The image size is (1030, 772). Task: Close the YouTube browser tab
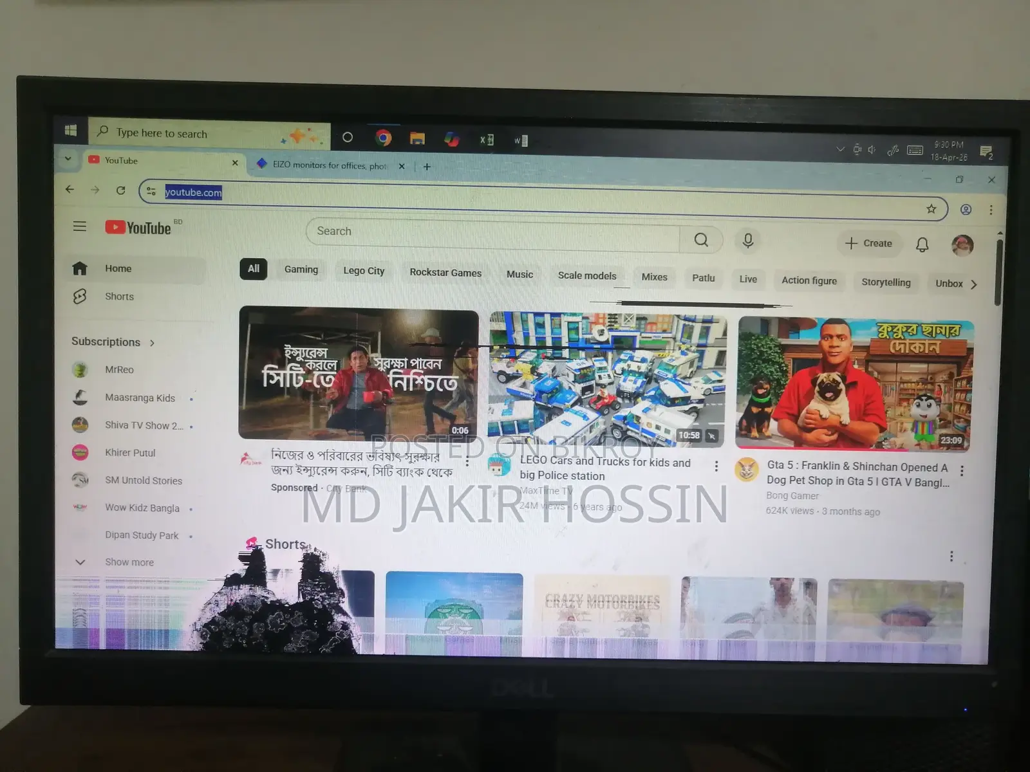point(235,163)
